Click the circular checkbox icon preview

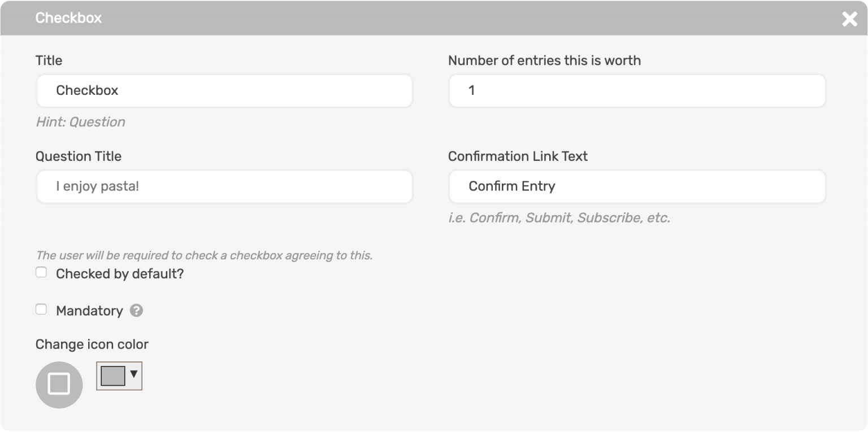[59, 385]
